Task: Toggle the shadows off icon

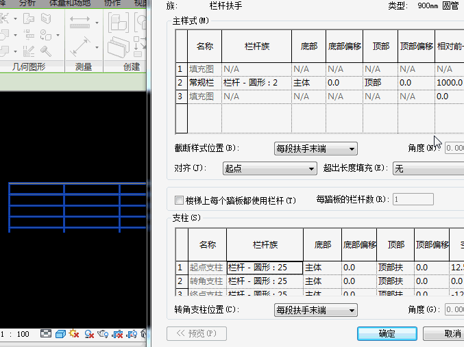Action: (x=89, y=334)
